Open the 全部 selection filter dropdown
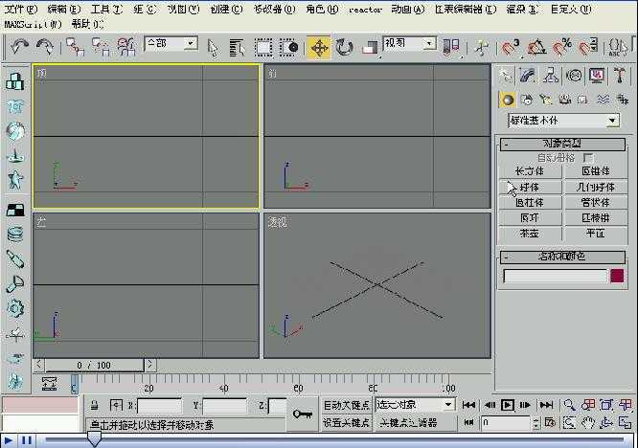 point(171,43)
